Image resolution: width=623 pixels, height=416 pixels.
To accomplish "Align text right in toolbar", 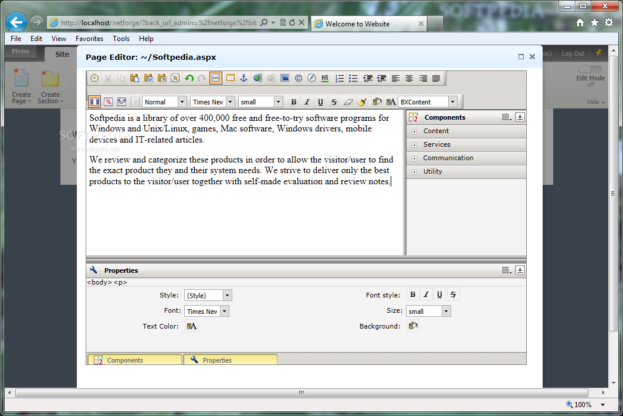I will tap(423, 78).
